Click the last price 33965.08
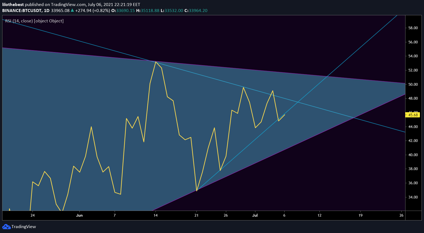Viewport: 424px width, 233px height. click(x=60, y=11)
